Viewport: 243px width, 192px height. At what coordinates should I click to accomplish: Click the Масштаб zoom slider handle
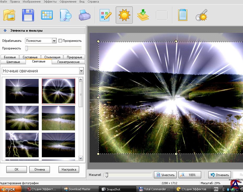coord(106,175)
